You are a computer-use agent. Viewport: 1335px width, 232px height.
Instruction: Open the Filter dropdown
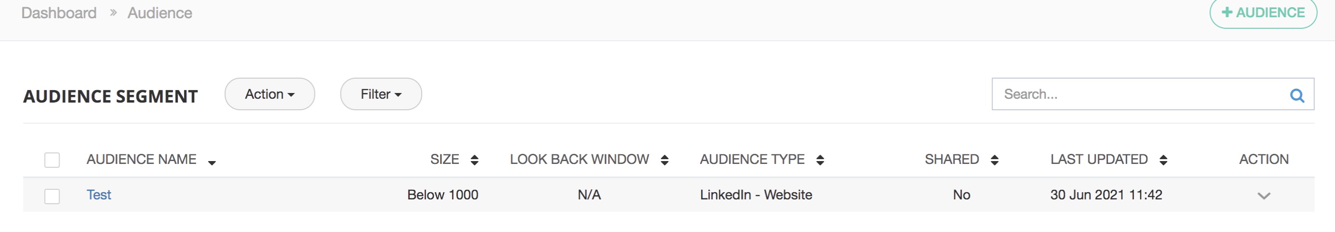click(x=381, y=94)
